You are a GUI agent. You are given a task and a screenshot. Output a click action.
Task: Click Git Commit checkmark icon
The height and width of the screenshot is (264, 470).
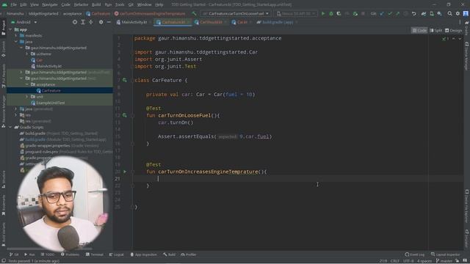[x=390, y=13]
